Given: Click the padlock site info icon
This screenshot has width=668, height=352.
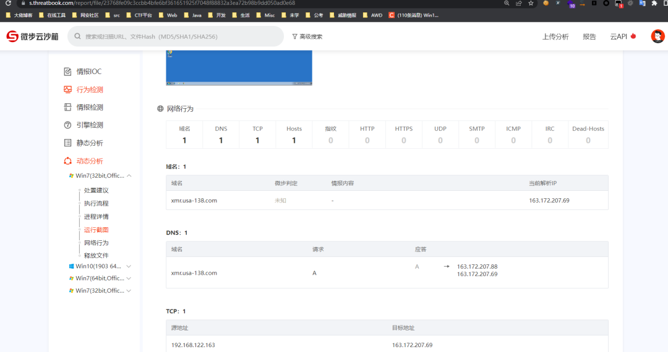Looking at the screenshot, I should click(x=23, y=3).
